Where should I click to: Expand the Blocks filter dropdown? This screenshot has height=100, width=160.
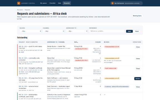(x=31, y=31)
